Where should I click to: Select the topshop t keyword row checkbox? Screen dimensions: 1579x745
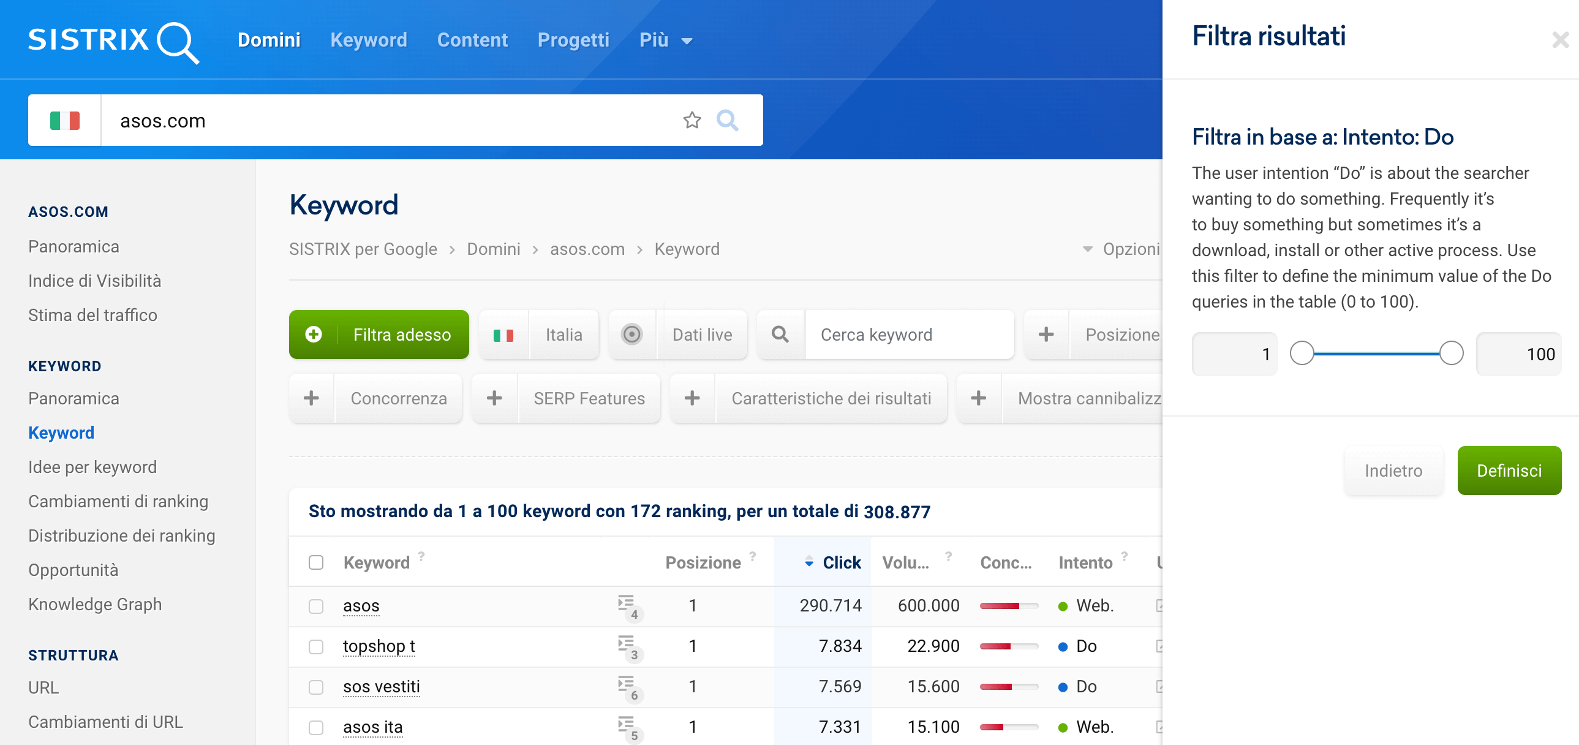coord(315,645)
